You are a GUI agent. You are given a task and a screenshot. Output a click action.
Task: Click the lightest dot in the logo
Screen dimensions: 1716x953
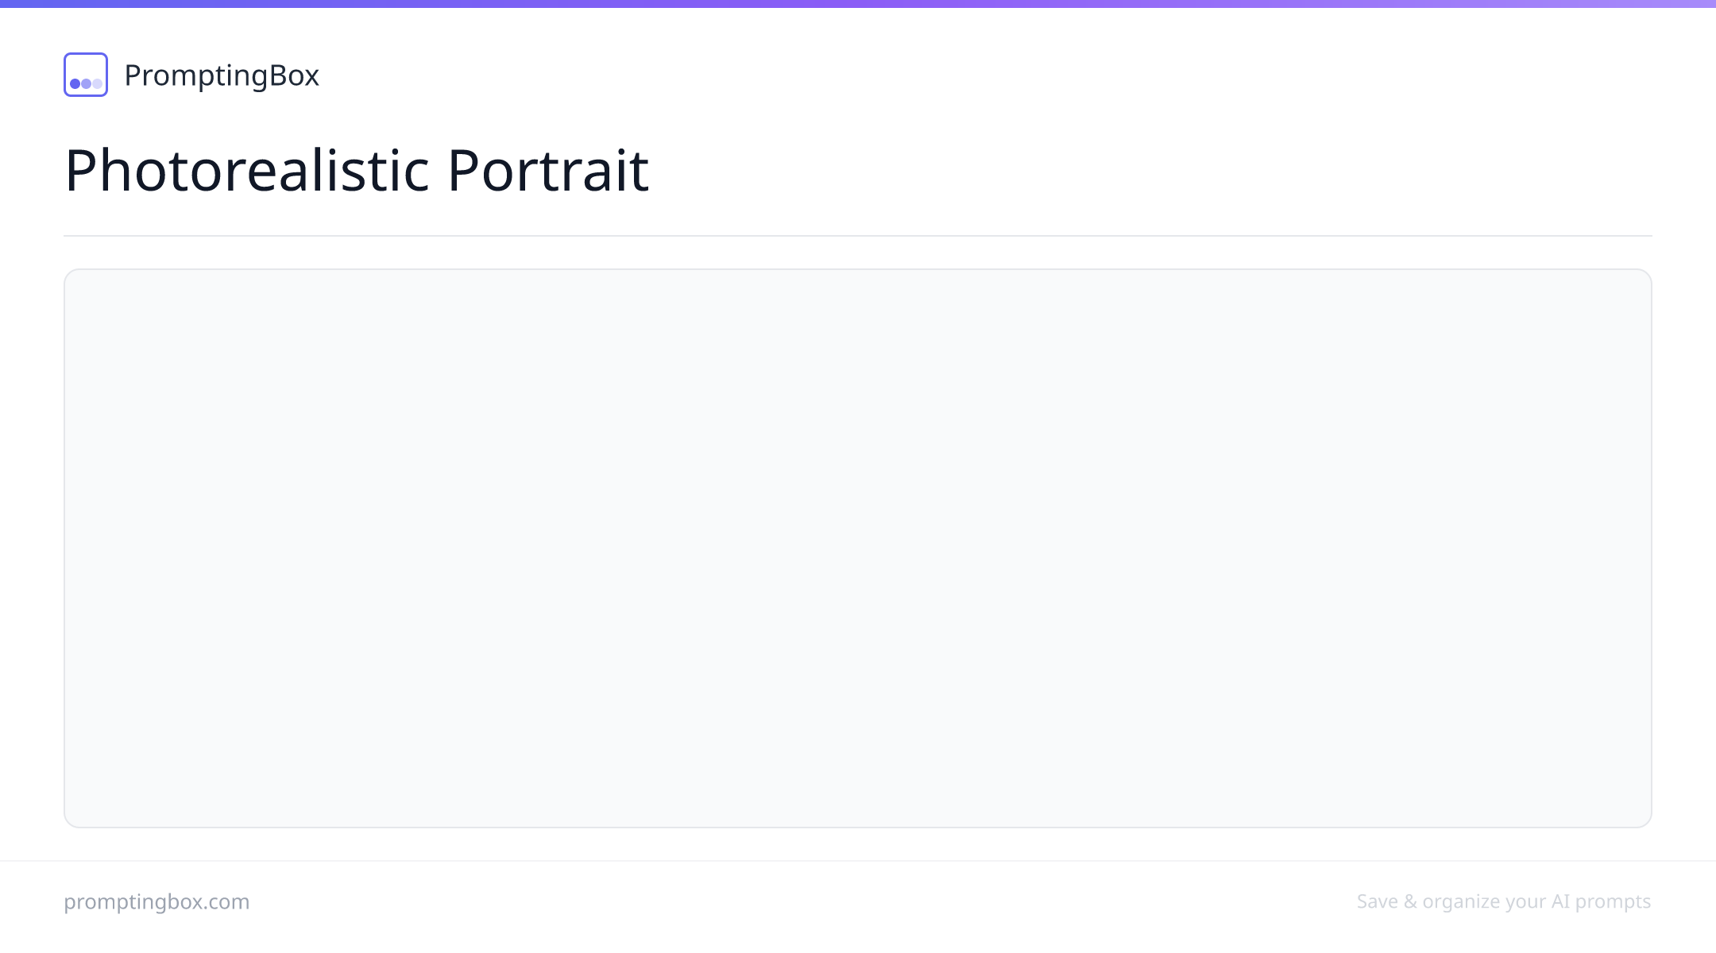[x=97, y=83]
